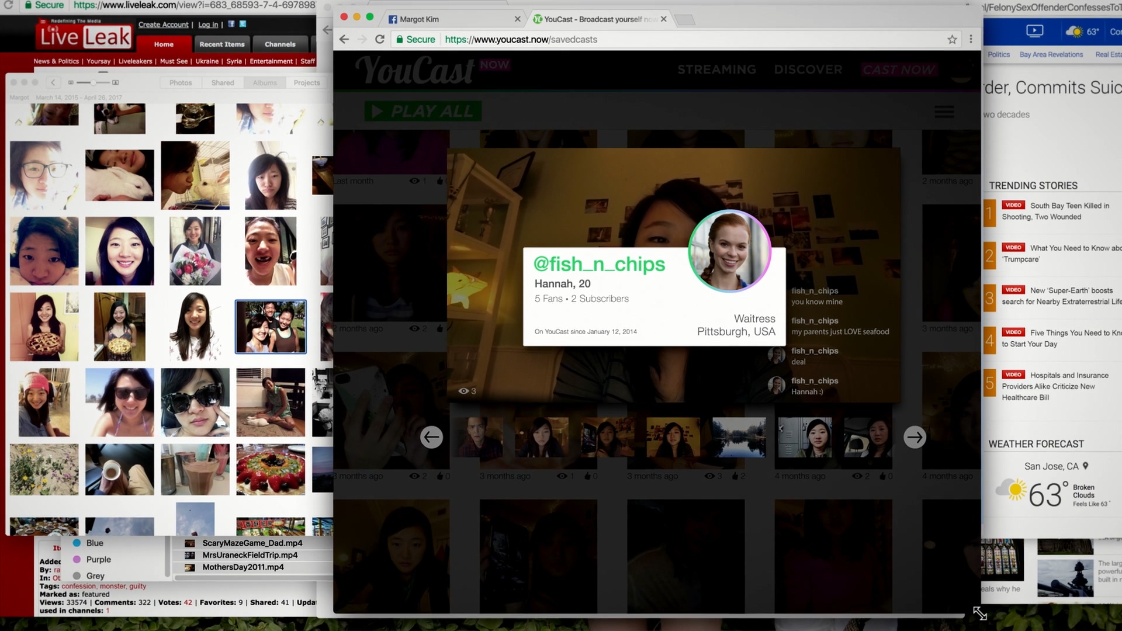Open the LiveLeak Recent Items tab
This screenshot has height=631, width=1122.
tap(222, 44)
